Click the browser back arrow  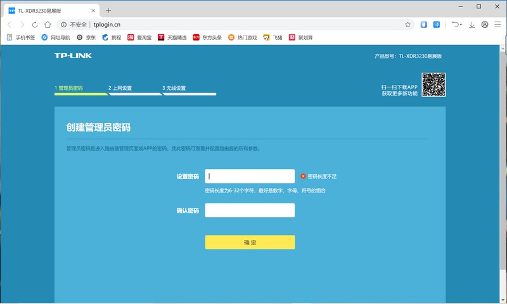click(10, 25)
